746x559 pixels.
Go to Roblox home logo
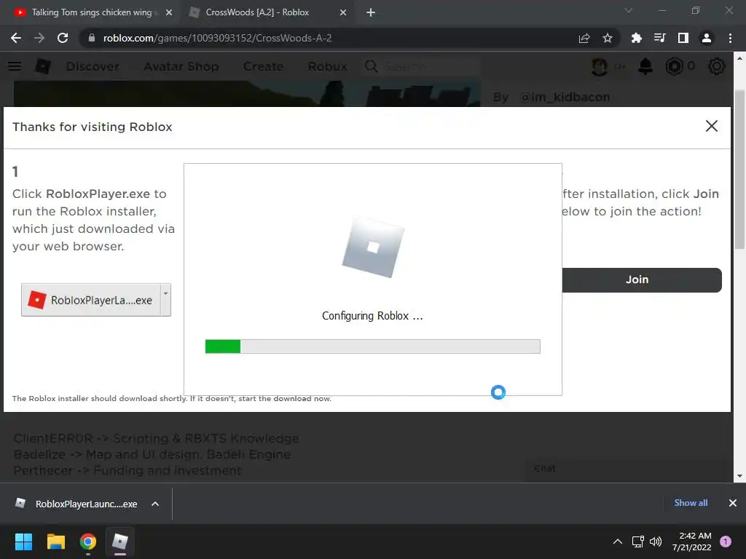(43, 66)
